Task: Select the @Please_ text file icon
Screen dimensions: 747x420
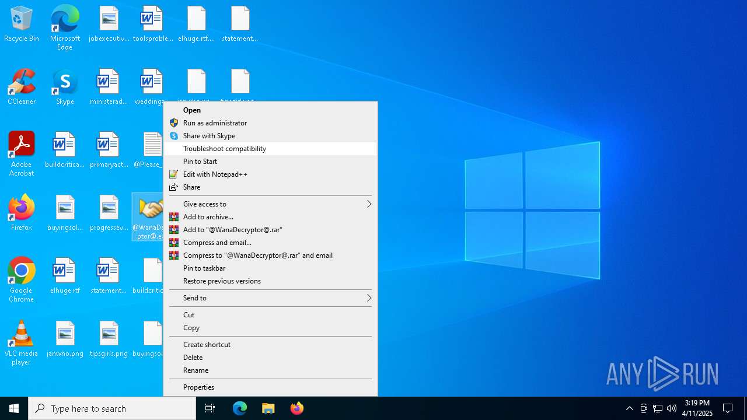Action: click(149, 150)
